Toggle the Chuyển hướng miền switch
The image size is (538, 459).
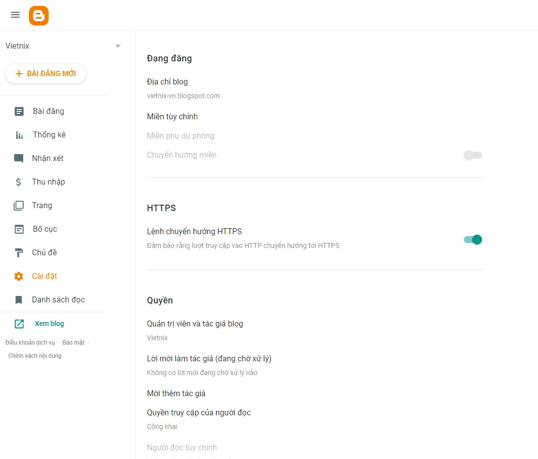coord(473,155)
